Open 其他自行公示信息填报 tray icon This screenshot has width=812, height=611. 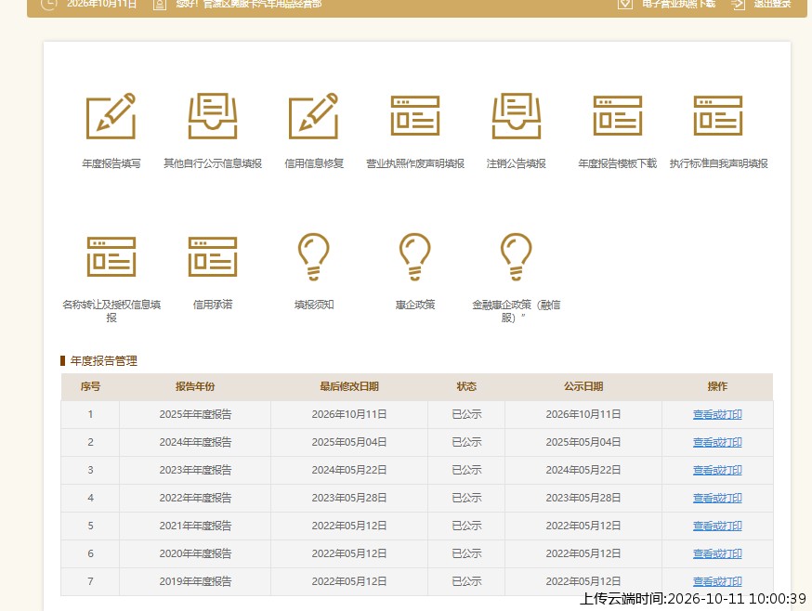pyautogui.click(x=213, y=116)
